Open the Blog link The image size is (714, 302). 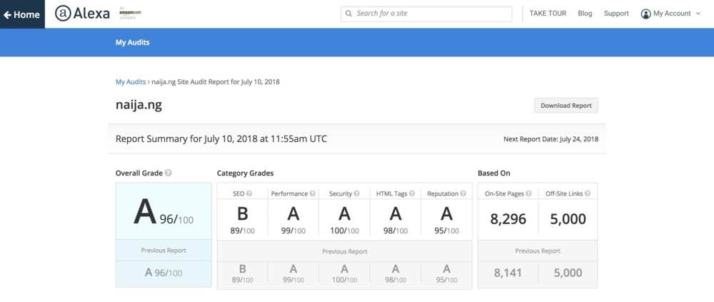(585, 14)
